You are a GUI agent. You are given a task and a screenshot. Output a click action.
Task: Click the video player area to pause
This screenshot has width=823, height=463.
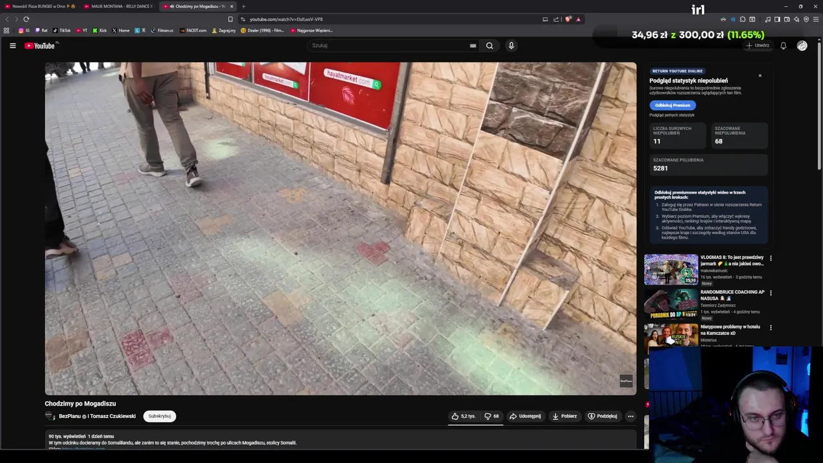341,228
